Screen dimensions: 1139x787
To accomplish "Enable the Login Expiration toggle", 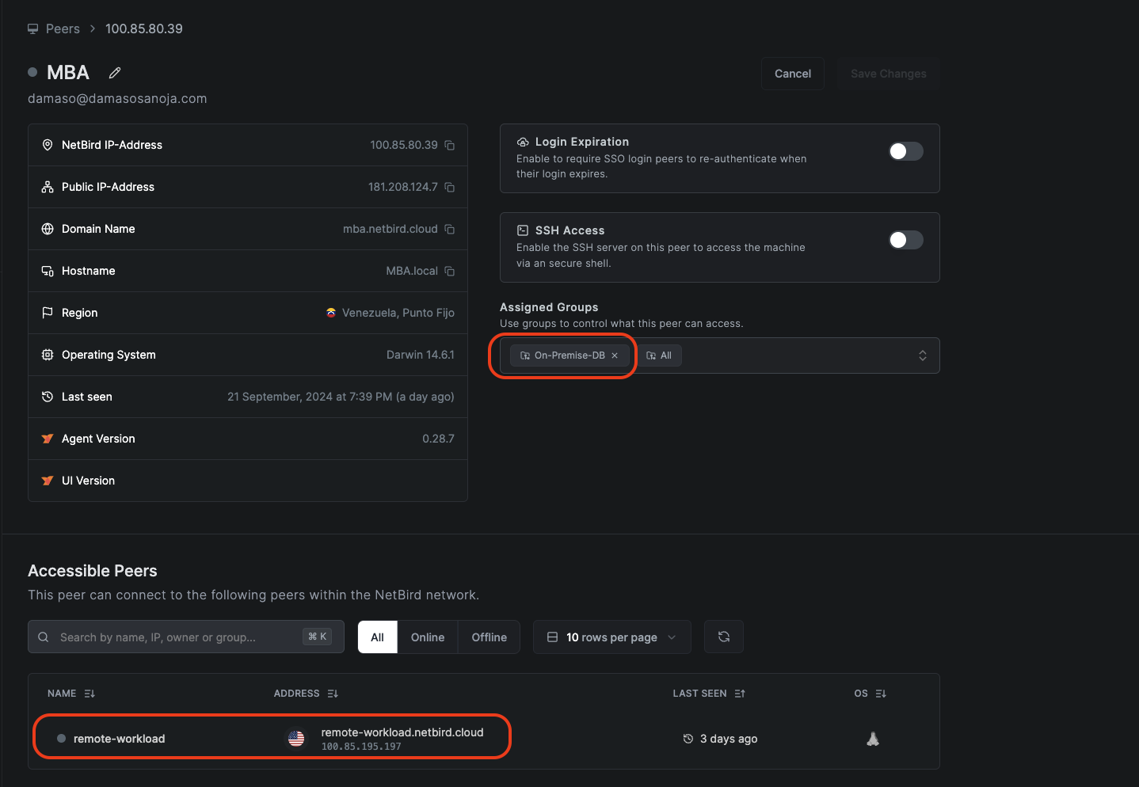I will click(x=905, y=150).
